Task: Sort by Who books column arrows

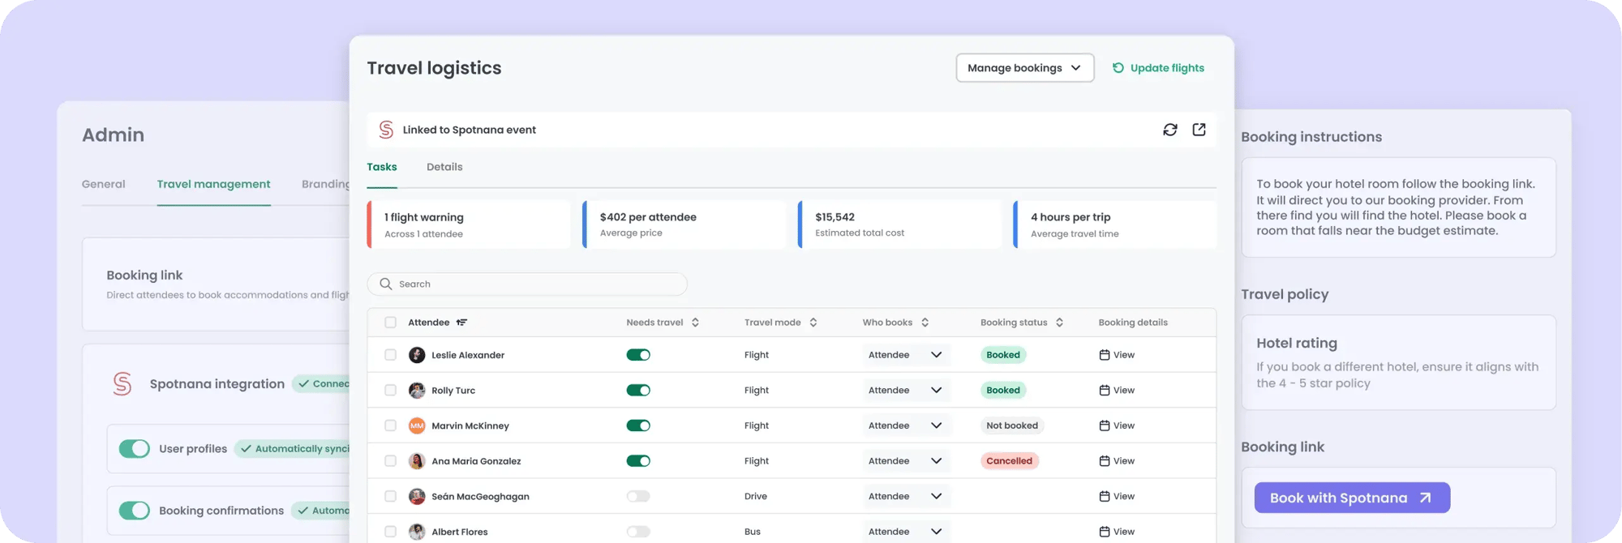Action: [925, 323]
